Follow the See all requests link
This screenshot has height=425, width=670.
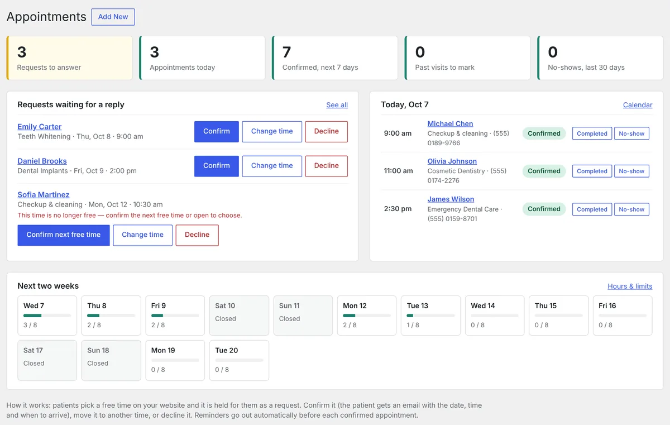pyautogui.click(x=337, y=105)
